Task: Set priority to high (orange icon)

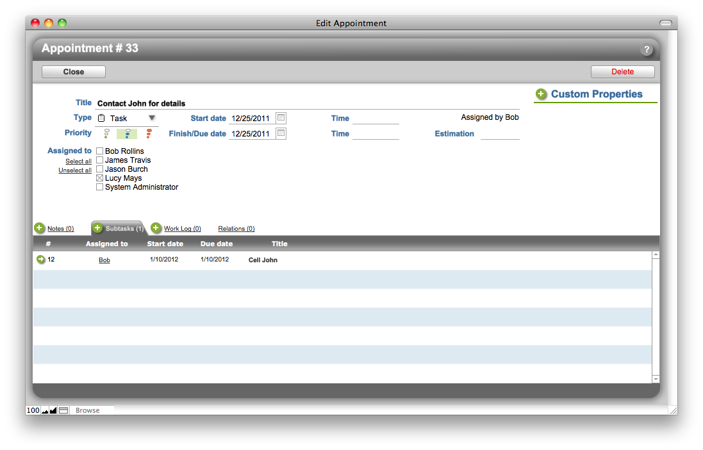Action: 149,133
